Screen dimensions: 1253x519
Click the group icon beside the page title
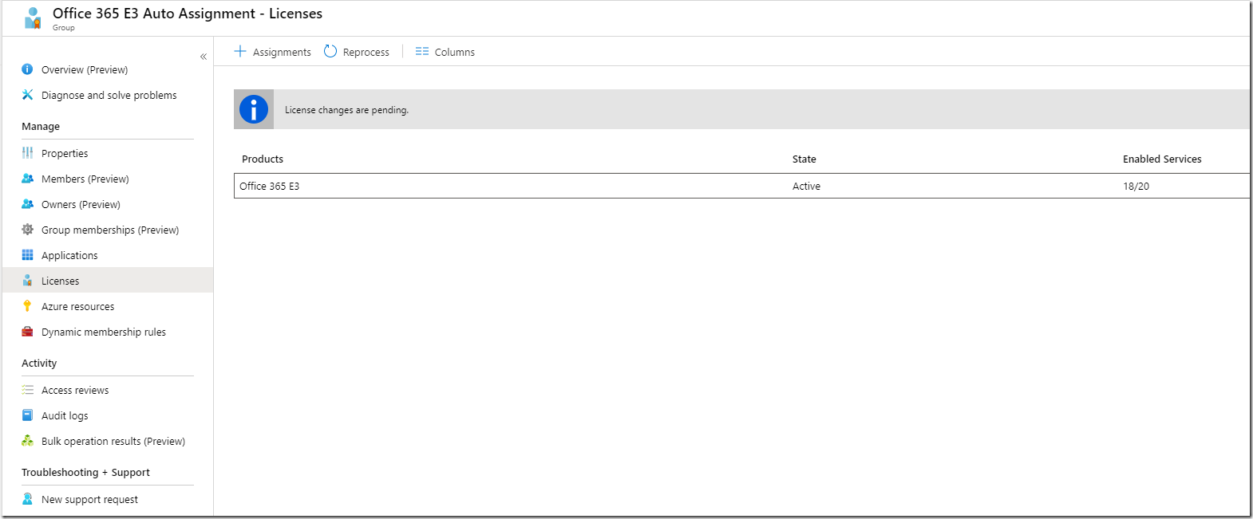(33, 18)
